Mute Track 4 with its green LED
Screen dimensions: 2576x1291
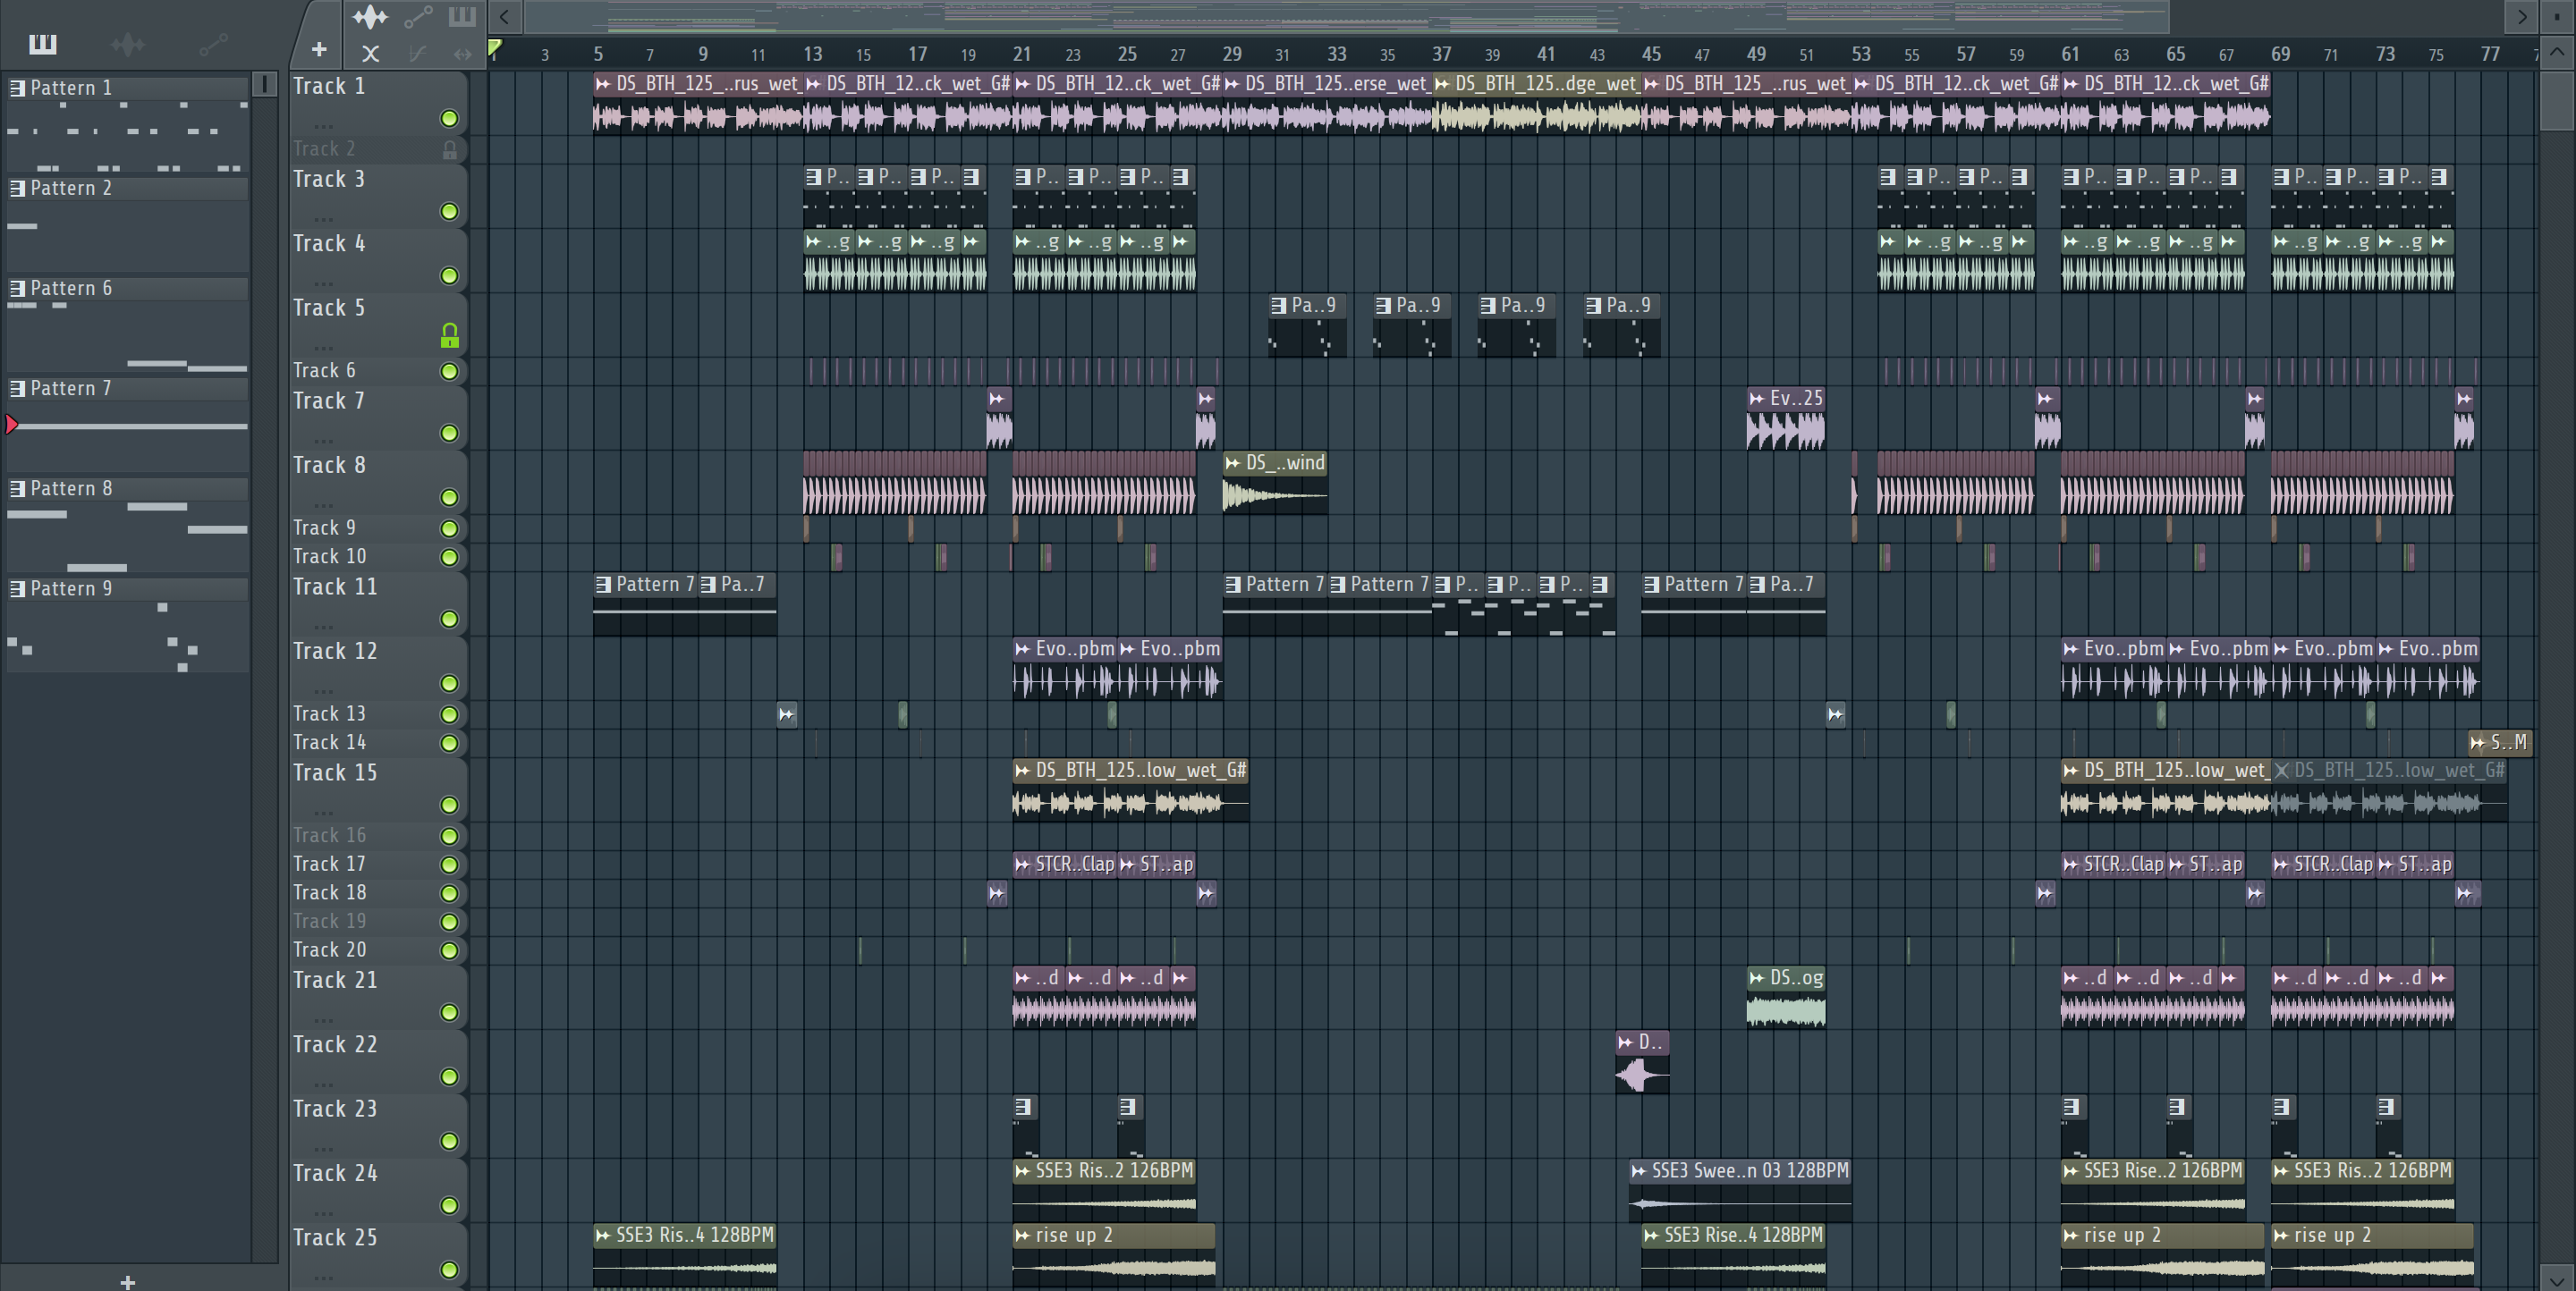tap(450, 275)
